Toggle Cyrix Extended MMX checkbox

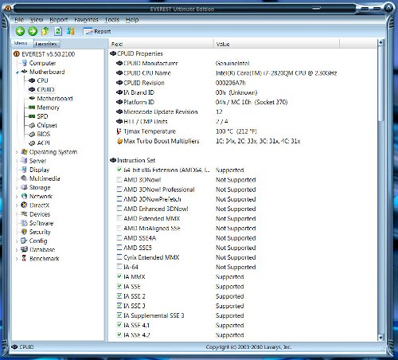(x=119, y=257)
